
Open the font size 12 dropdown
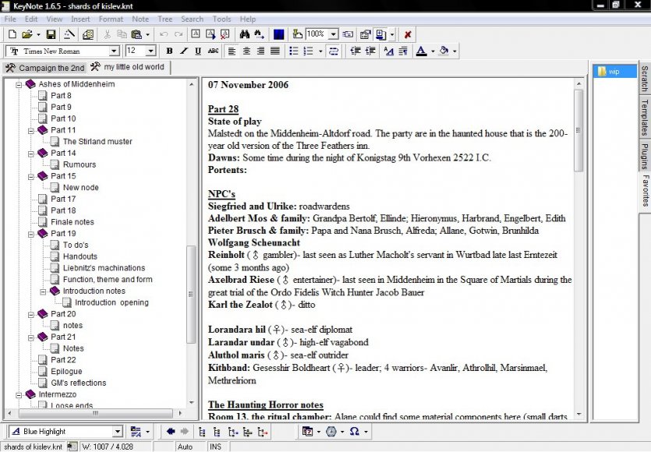(x=150, y=51)
